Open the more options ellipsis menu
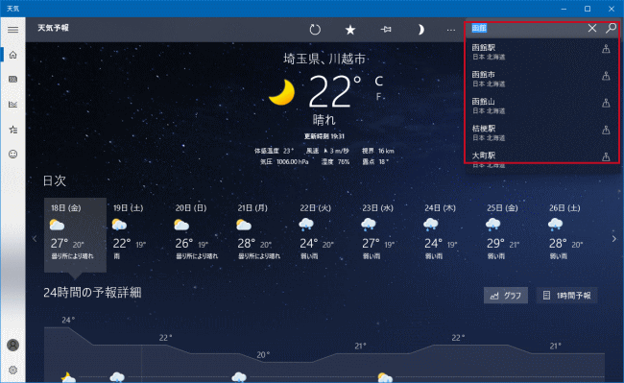The image size is (624, 383). 450,30
